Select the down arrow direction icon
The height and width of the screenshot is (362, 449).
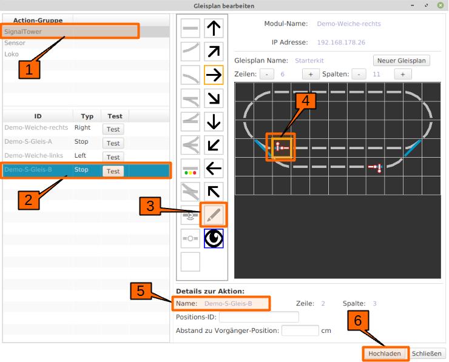click(x=214, y=121)
